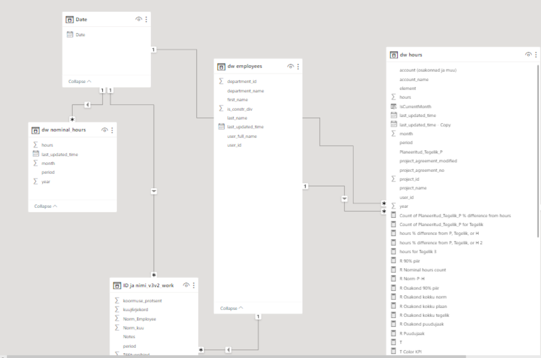Select project_agreement_no field
Screen dimensions: 541x358
click(x=422, y=170)
